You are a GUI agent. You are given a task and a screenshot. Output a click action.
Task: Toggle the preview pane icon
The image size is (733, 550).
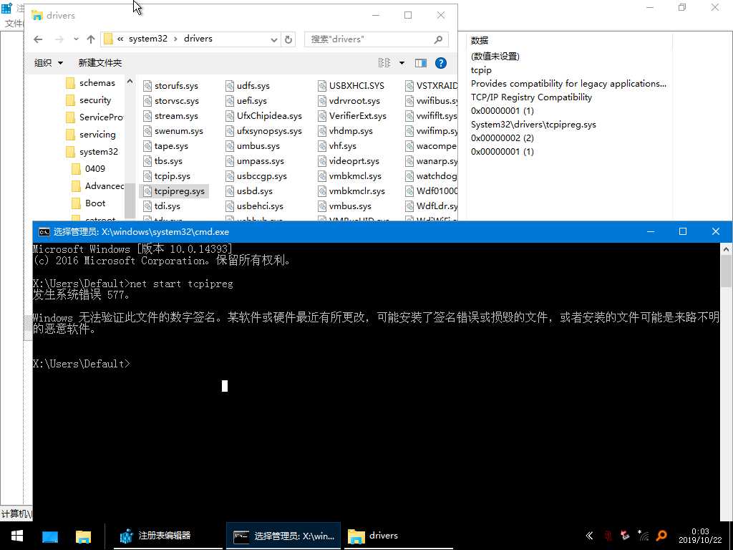click(x=421, y=63)
